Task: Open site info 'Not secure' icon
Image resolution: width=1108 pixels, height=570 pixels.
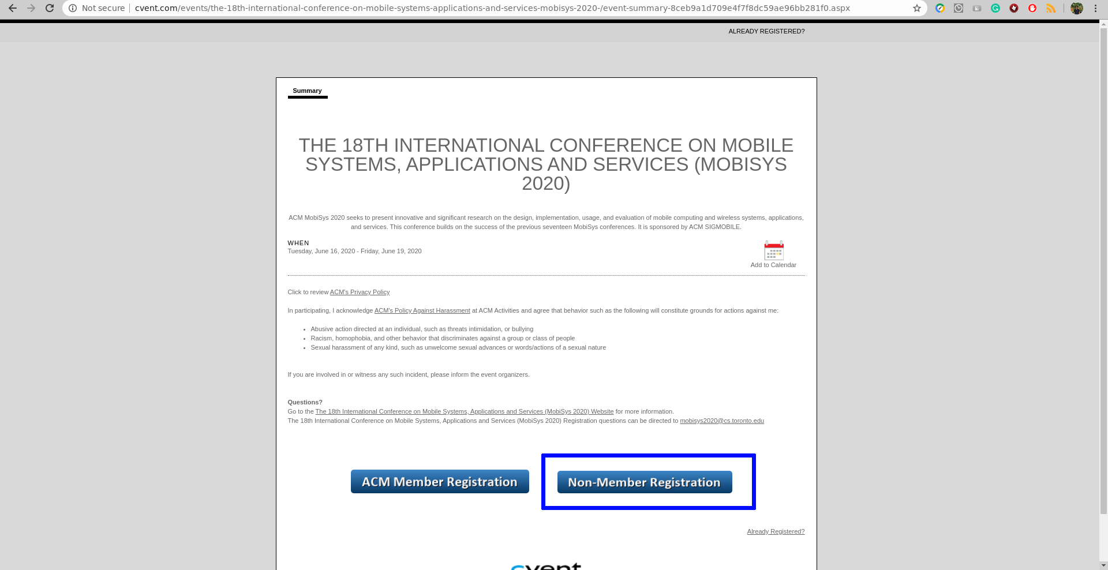Action: tap(73, 8)
